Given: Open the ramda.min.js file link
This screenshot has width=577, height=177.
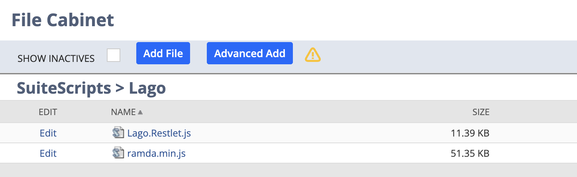Looking at the screenshot, I should coord(157,153).
